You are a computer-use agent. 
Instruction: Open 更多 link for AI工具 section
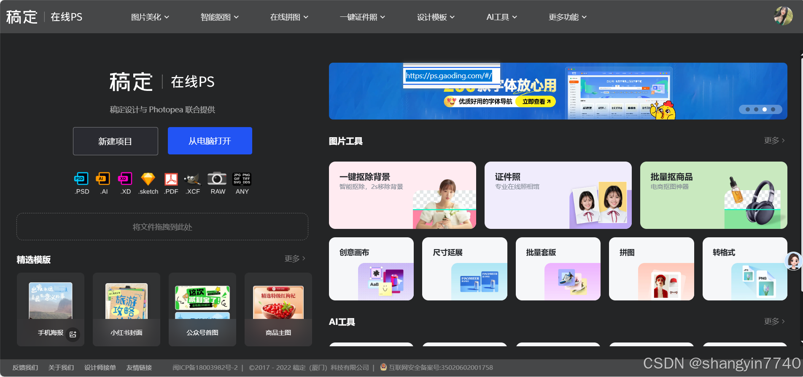click(x=774, y=321)
